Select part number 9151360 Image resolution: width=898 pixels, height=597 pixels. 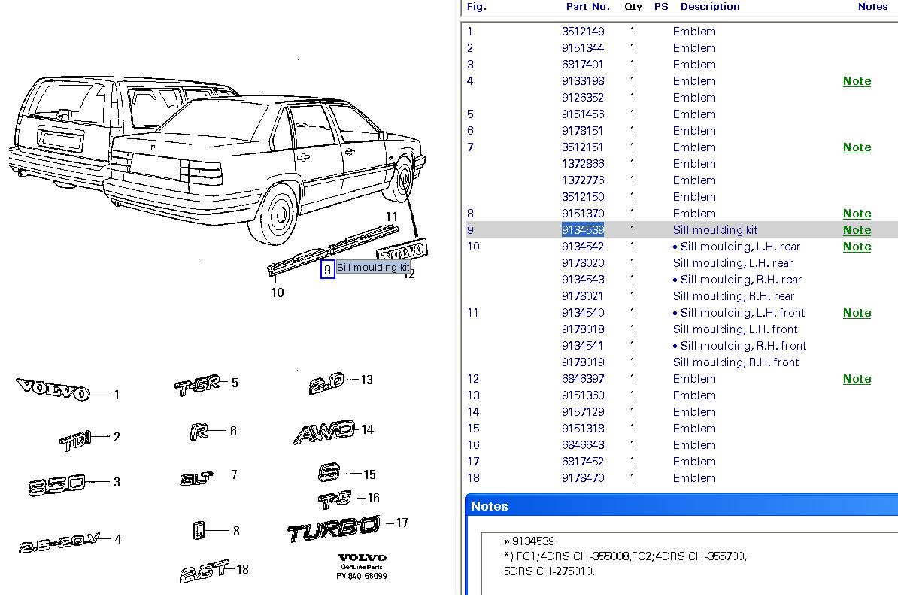pos(582,395)
